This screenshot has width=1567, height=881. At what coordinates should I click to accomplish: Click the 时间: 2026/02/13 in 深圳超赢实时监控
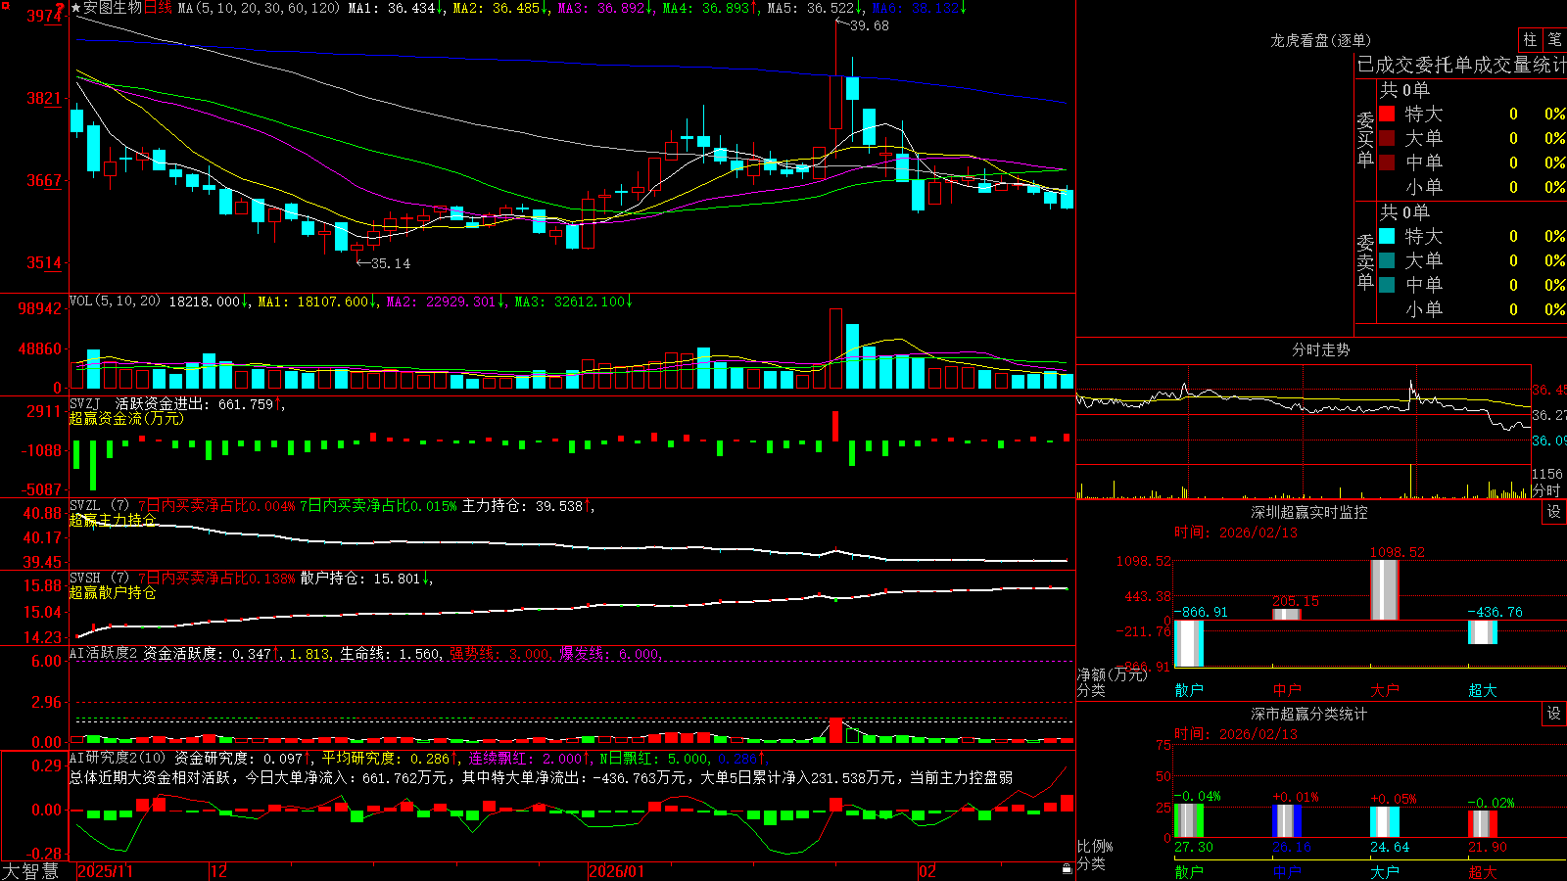pyautogui.click(x=1236, y=533)
